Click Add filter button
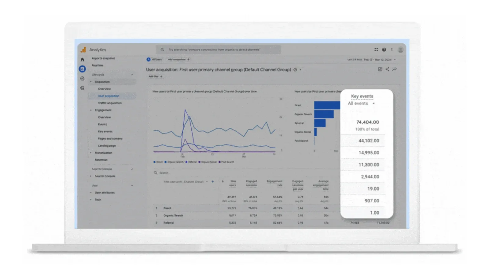This screenshot has width=489, height=275. click(x=156, y=76)
